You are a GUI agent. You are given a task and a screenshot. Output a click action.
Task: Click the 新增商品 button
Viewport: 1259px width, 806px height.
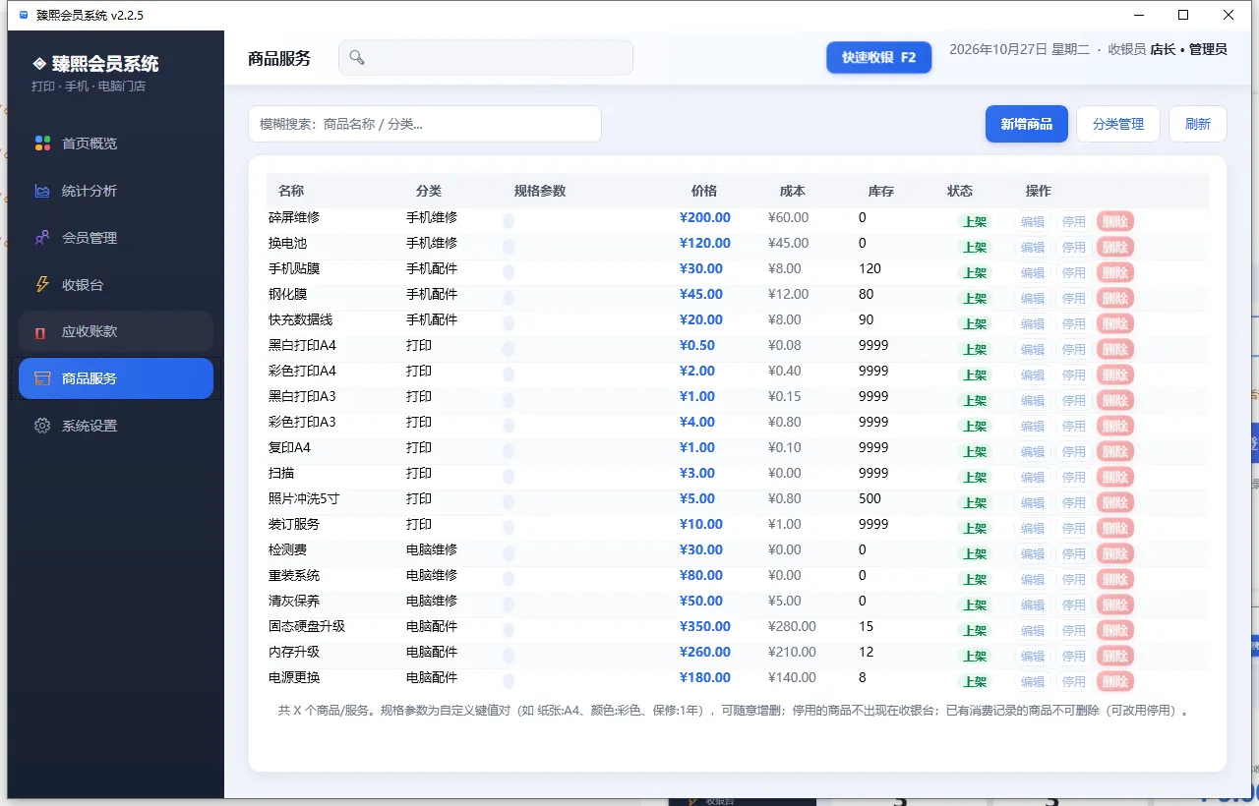[1027, 124]
